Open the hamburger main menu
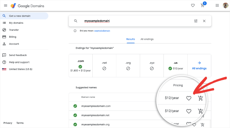Image resolution: width=230 pixels, height=128 pixels. (x=6, y=6)
